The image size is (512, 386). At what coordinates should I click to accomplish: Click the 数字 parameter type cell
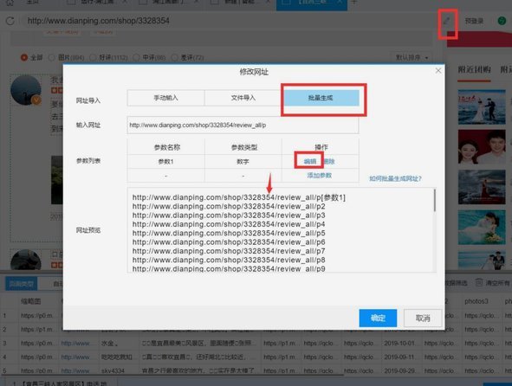click(x=243, y=162)
